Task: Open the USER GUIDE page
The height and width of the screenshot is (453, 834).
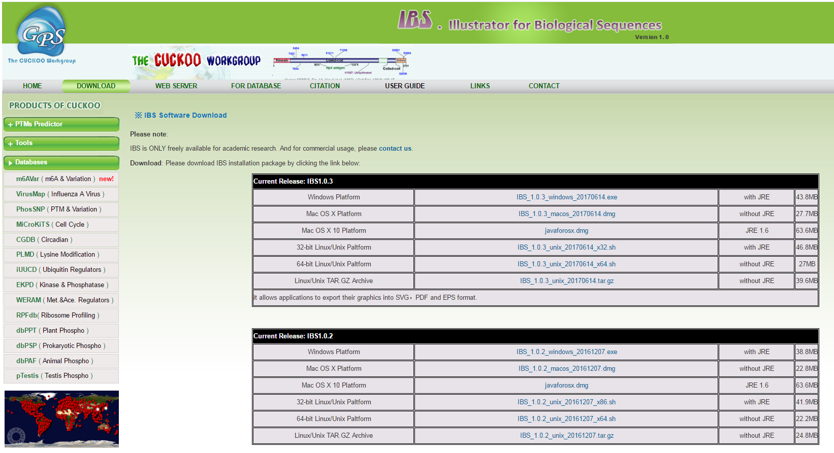Action: click(x=404, y=86)
